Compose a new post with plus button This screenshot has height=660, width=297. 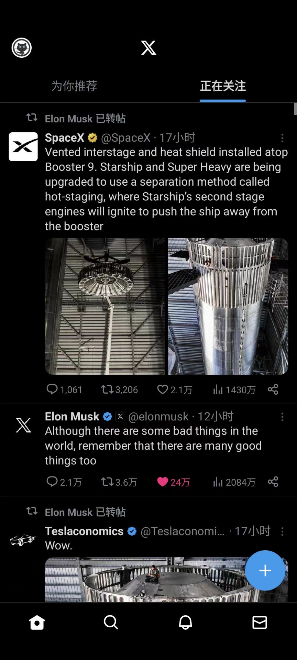tap(265, 571)
